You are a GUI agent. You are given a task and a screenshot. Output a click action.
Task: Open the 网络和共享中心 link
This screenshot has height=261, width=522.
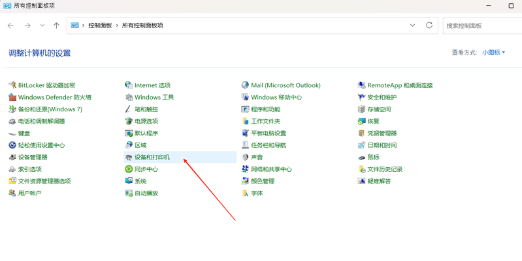[x=271, y=169]
